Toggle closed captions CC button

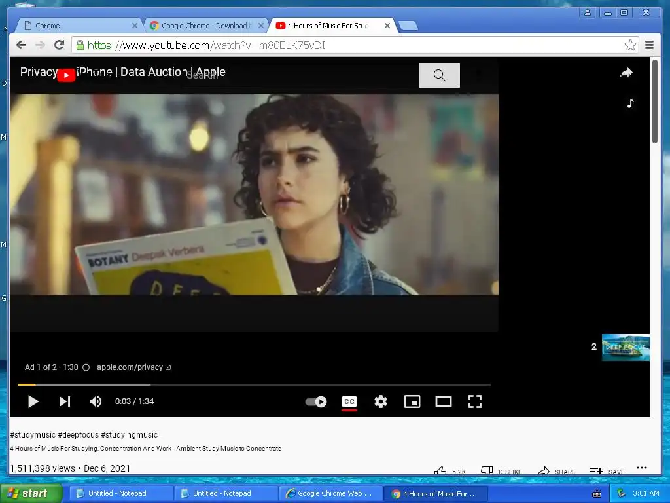coord(349,401)
